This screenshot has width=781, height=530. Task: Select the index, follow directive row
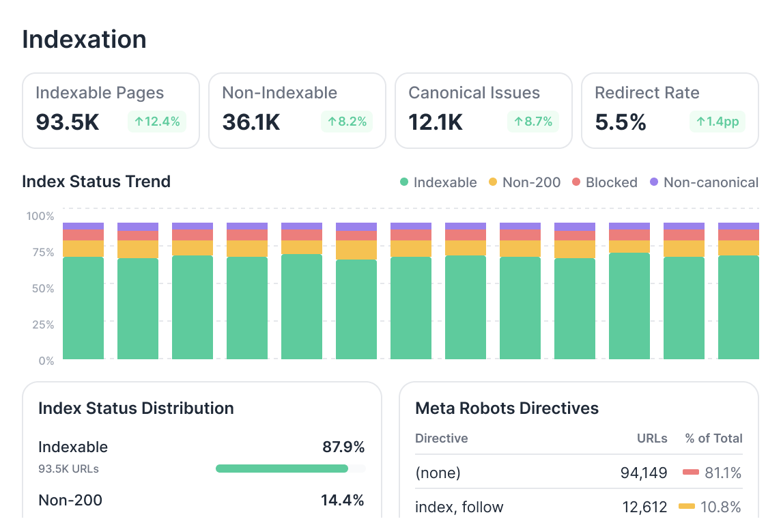pyautogui.click(x=579, y=507)
